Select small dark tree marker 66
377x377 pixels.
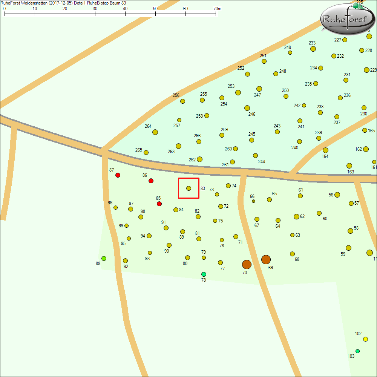[253, 201]
